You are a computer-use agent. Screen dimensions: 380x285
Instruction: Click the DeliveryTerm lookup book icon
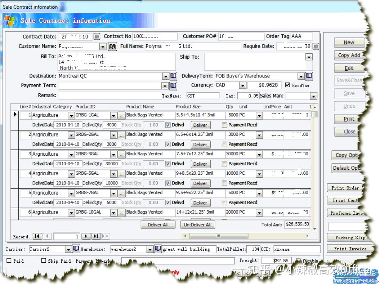coord(309,76)
